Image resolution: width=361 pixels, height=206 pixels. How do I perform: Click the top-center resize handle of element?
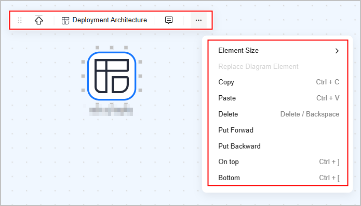112,48
